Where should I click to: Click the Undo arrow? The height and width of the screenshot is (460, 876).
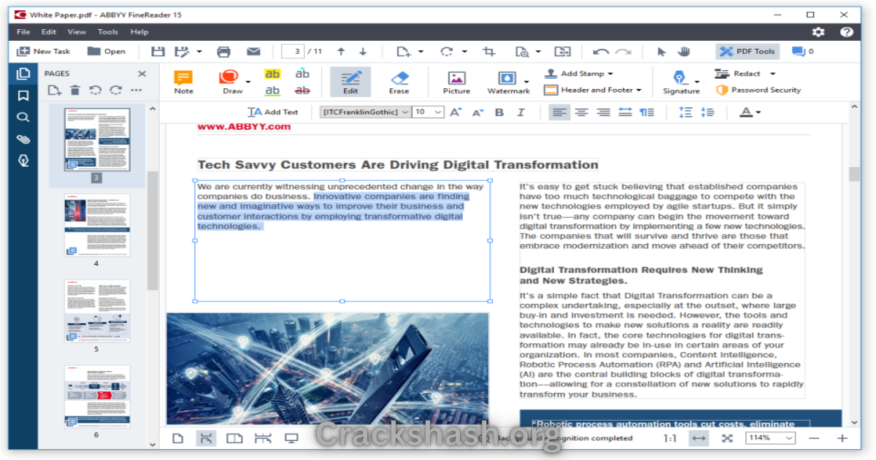click(601, 51)
